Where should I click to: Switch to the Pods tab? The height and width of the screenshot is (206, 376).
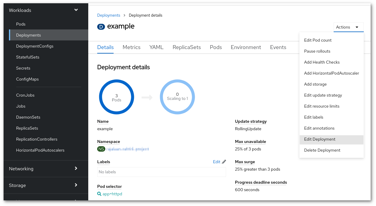pyautogui.click(x=216, y=47)
